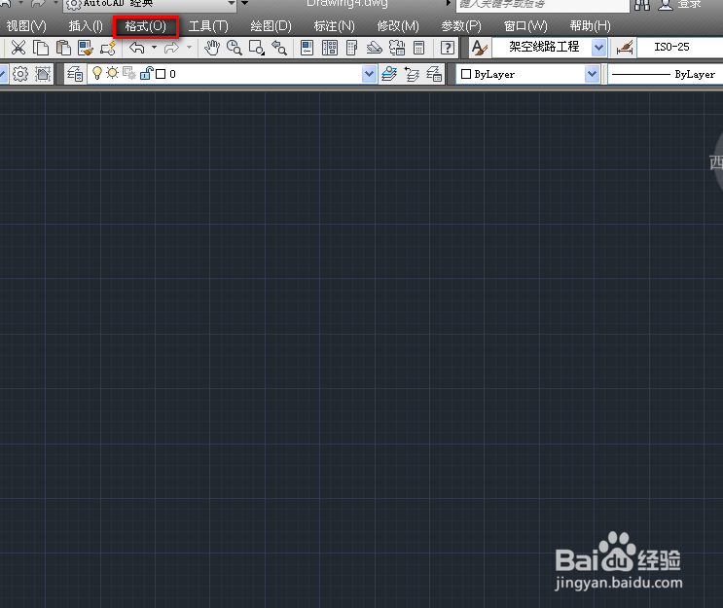Open the 插入(I) Insert menu

pyautogui.click(x=86, y=26)
